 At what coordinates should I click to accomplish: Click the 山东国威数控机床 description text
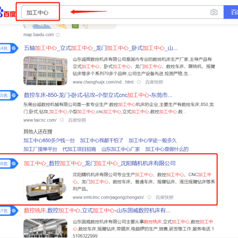click(143, 229)
